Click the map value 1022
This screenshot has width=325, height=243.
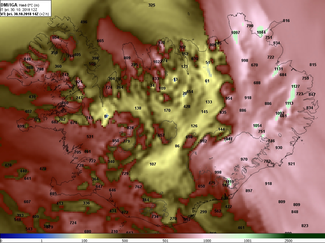158,62
